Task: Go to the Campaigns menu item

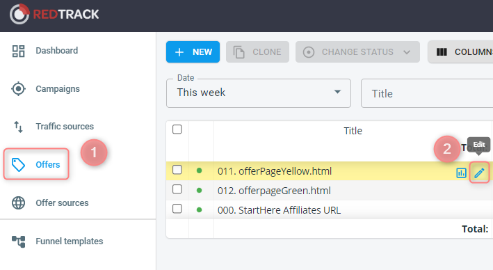Action: pyautogui.click(x=58, y=89)
